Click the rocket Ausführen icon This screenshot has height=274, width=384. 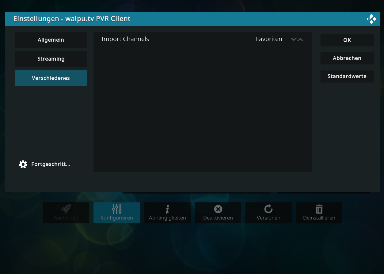[x=66, y=209]
